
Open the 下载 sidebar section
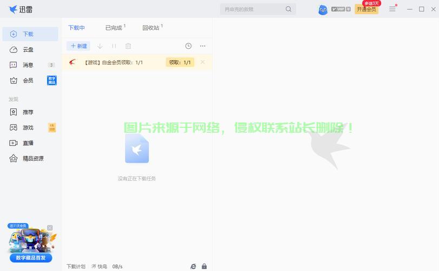click(30, 34)
